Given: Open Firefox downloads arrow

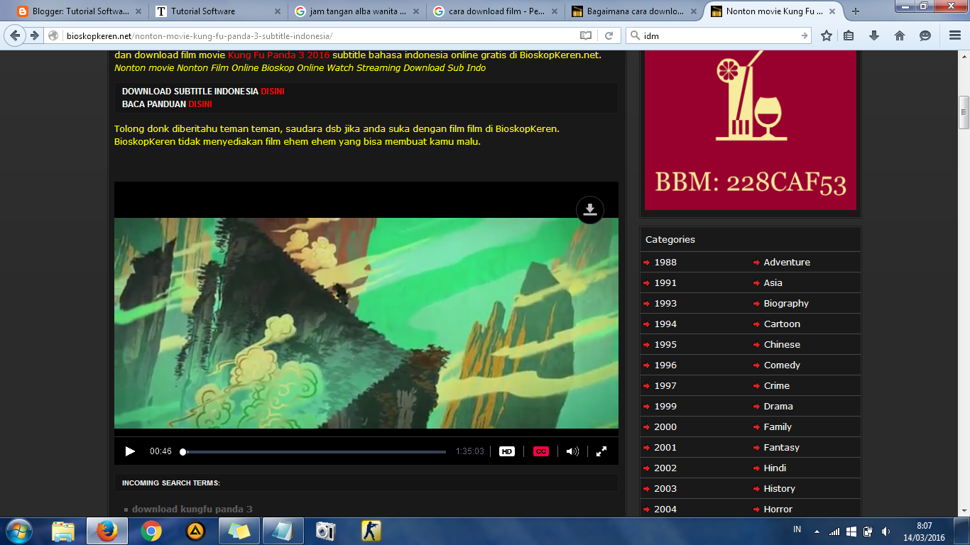Looking at the screenshot, I should point(874,35).
